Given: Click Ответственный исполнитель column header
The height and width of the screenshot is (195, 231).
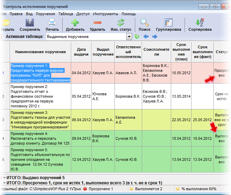Looking at the screenshot, I should pos(128,52).
